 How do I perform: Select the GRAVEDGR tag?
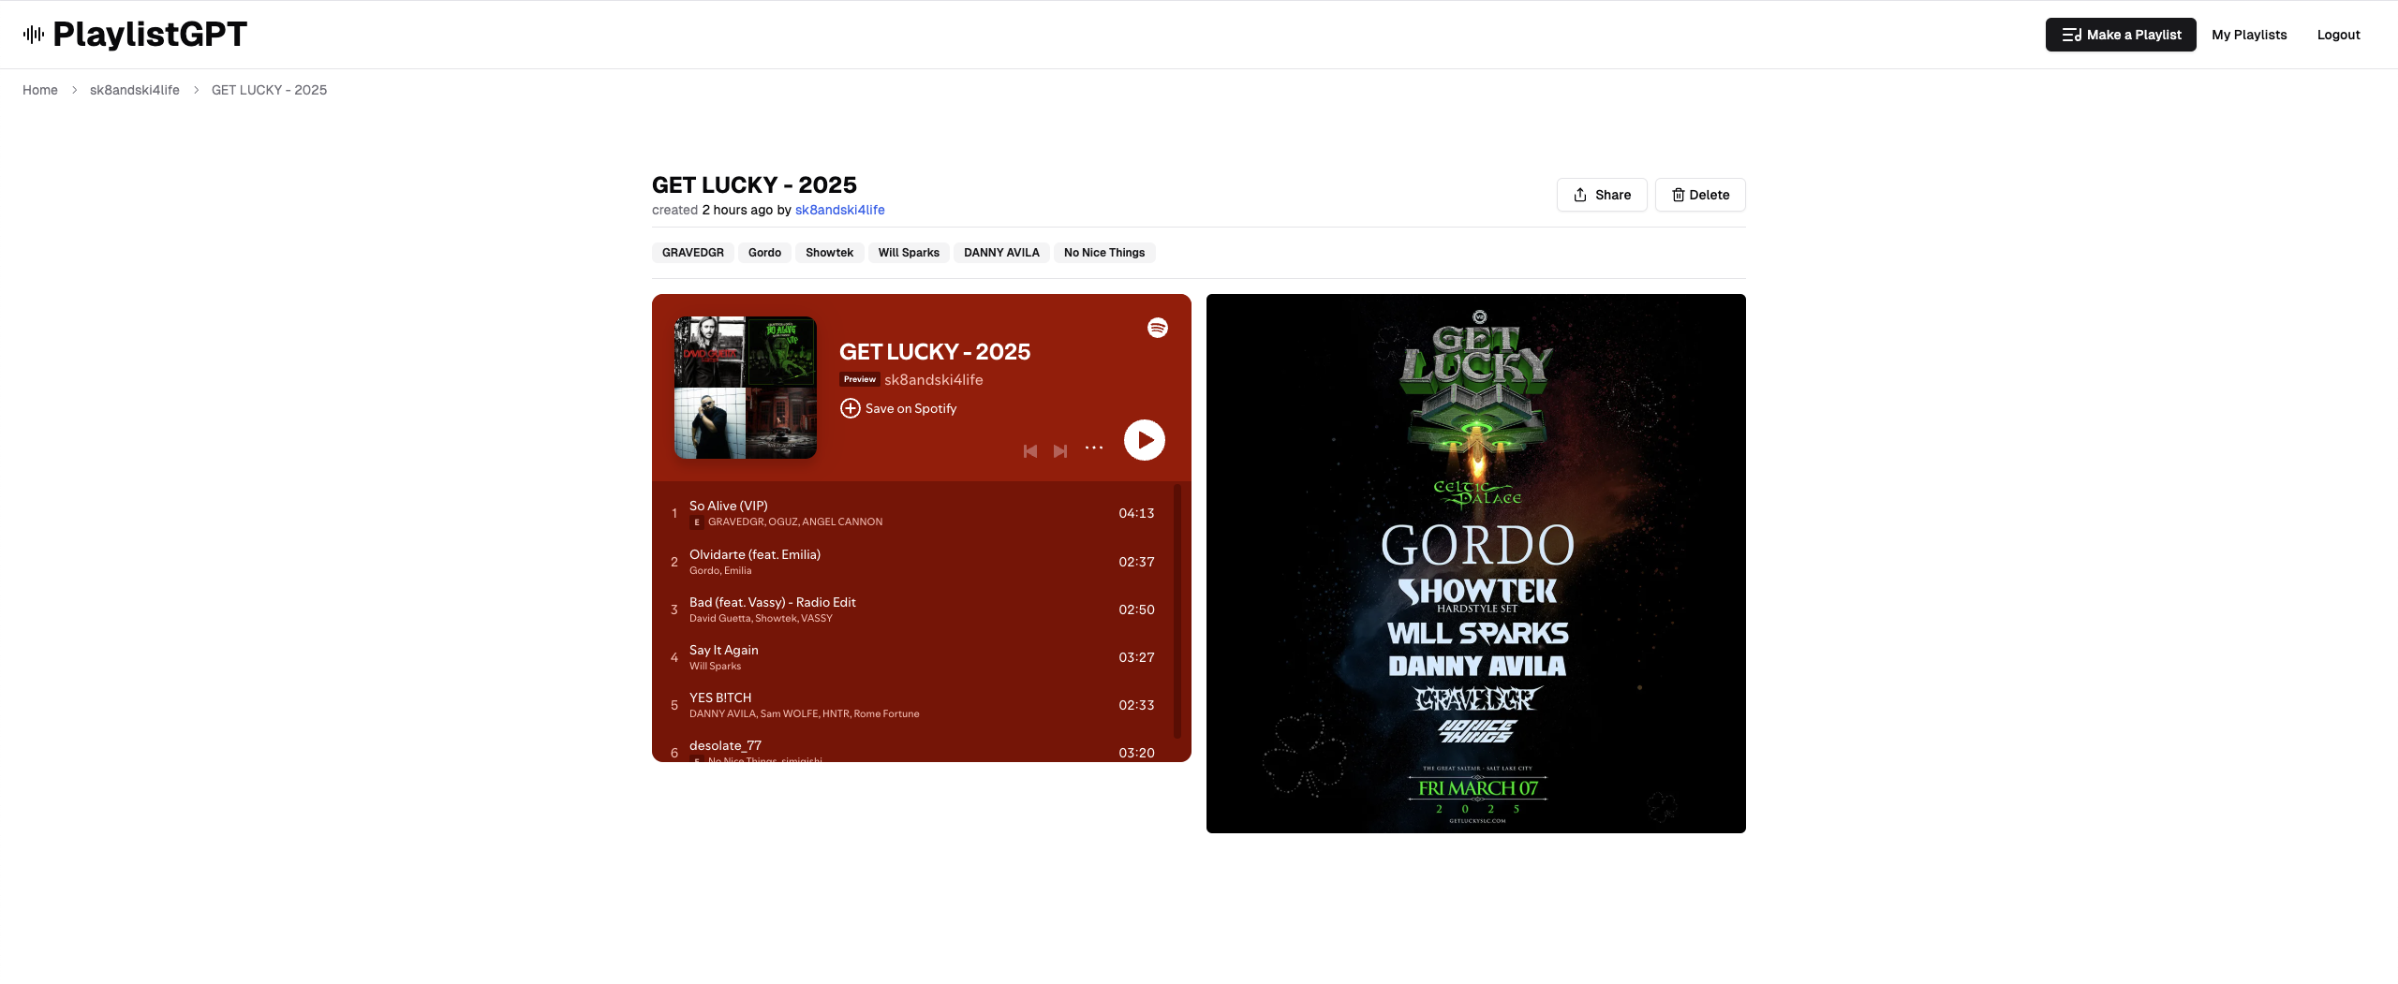point(693,253)
